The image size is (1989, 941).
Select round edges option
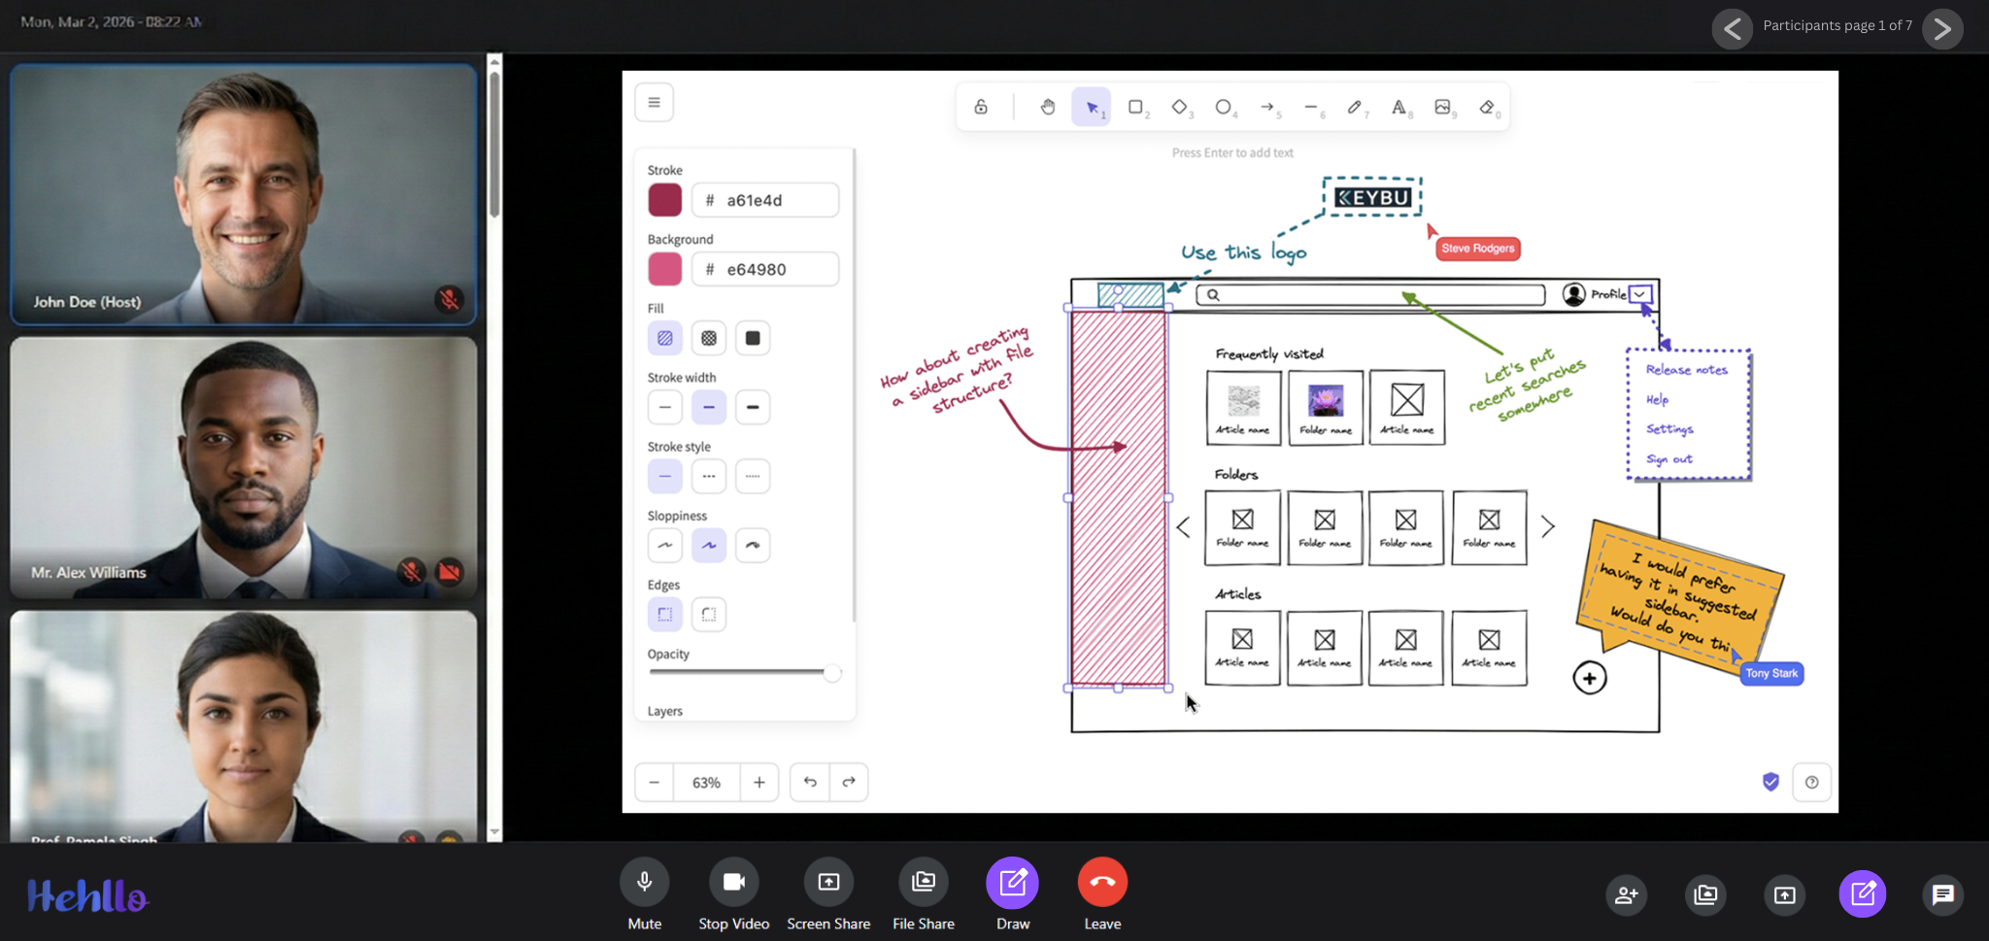point(709,614)
